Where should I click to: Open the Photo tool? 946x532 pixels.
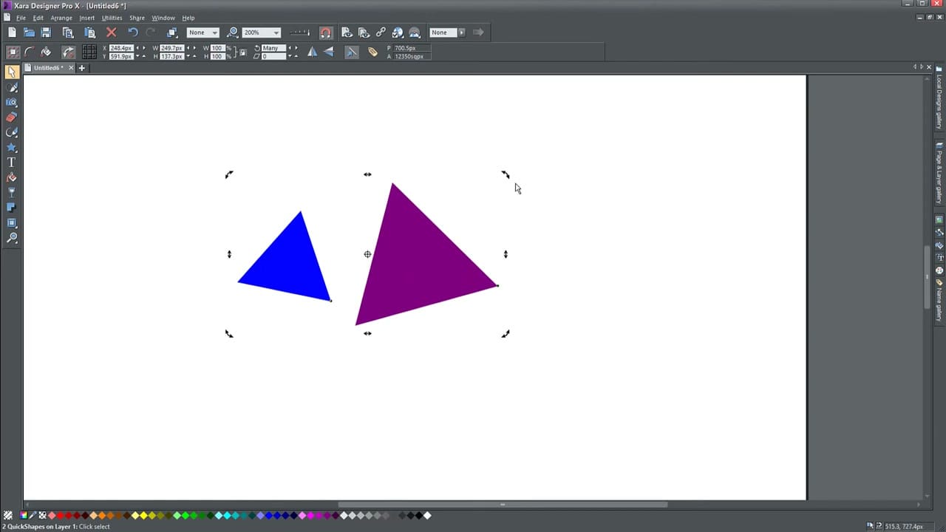point(12,102)
